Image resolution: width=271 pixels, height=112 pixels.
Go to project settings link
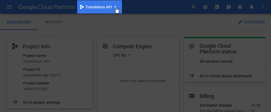42,103
